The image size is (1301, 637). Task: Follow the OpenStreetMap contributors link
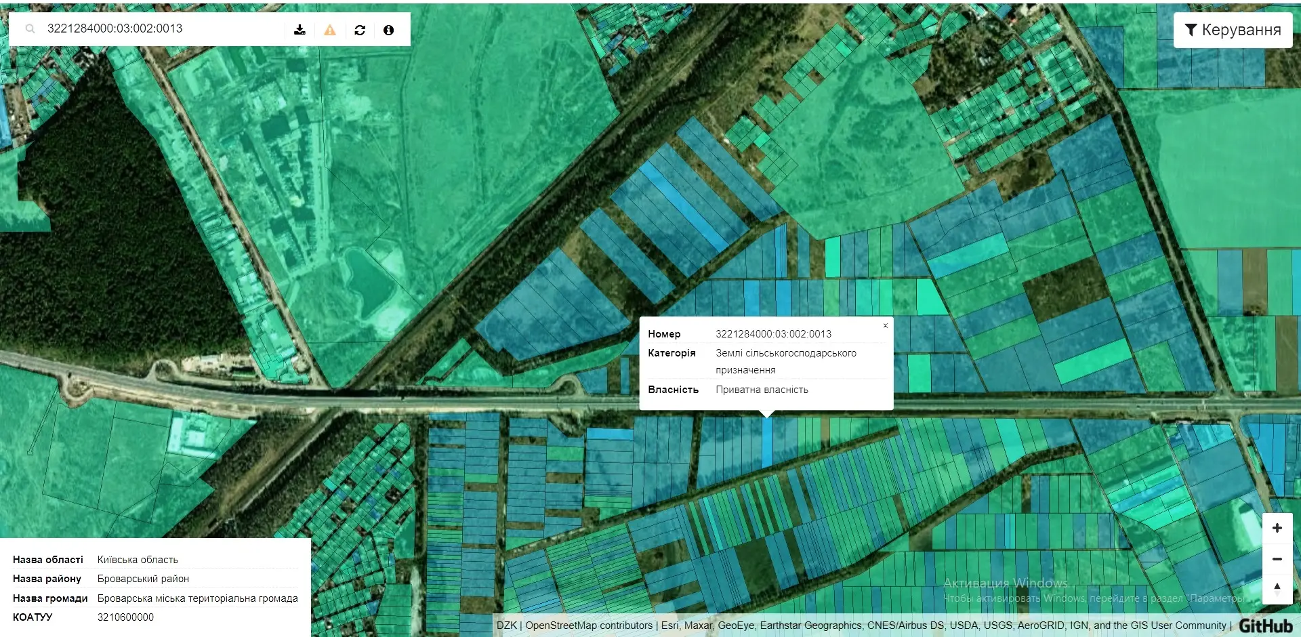(589, 625)
